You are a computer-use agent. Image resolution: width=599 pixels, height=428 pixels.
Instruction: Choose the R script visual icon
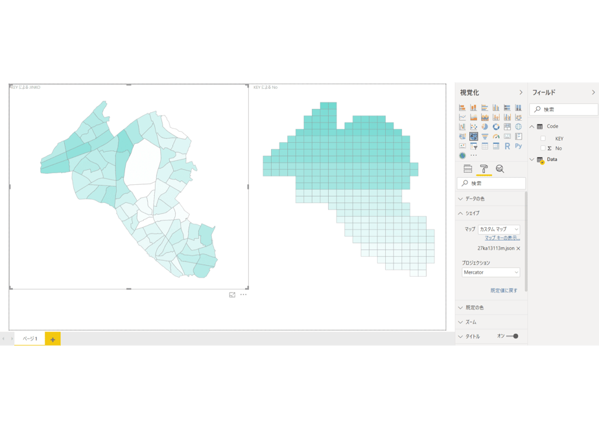tap(507, 146)
